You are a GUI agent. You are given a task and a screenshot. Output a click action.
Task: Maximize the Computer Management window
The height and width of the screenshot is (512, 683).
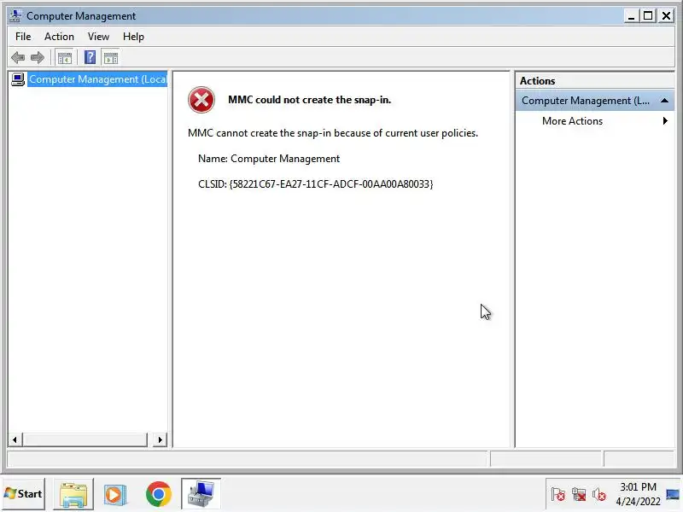pos(648,16)
